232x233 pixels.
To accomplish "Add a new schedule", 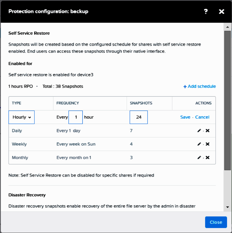I will (200, 86).
